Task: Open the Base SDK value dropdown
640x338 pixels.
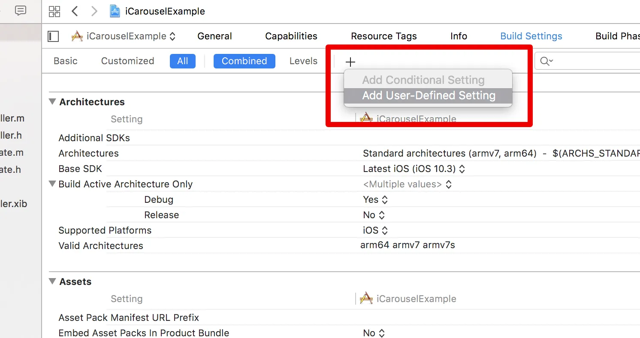Action: click(414, 169)
